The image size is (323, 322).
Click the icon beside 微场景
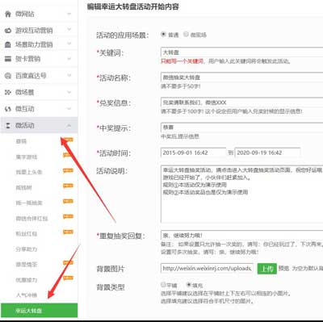(8, 92)
